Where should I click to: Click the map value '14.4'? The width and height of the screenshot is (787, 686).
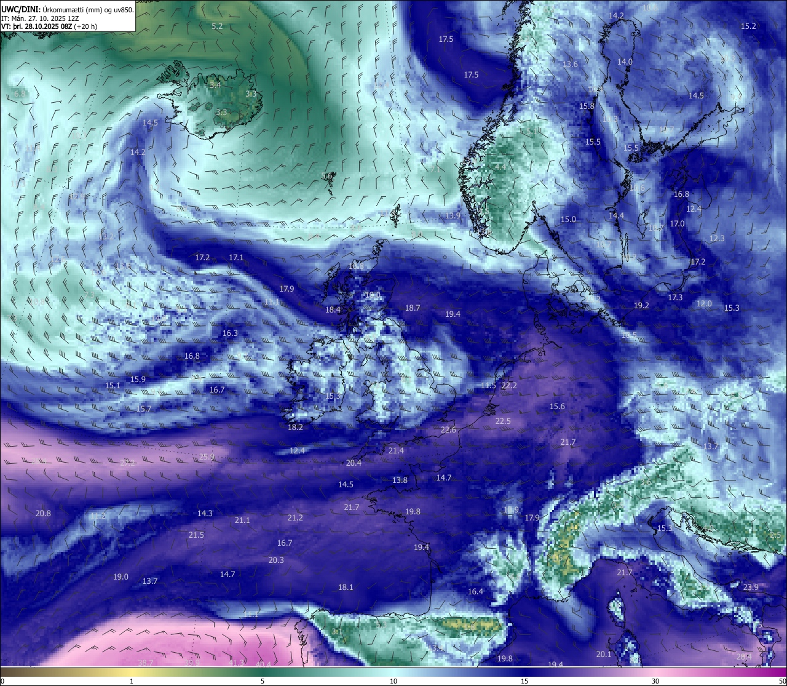point(616,216)
